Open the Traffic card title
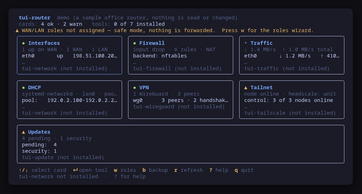Image resolution: width=362 pixels, height=194 pixels. pos(261,43)
